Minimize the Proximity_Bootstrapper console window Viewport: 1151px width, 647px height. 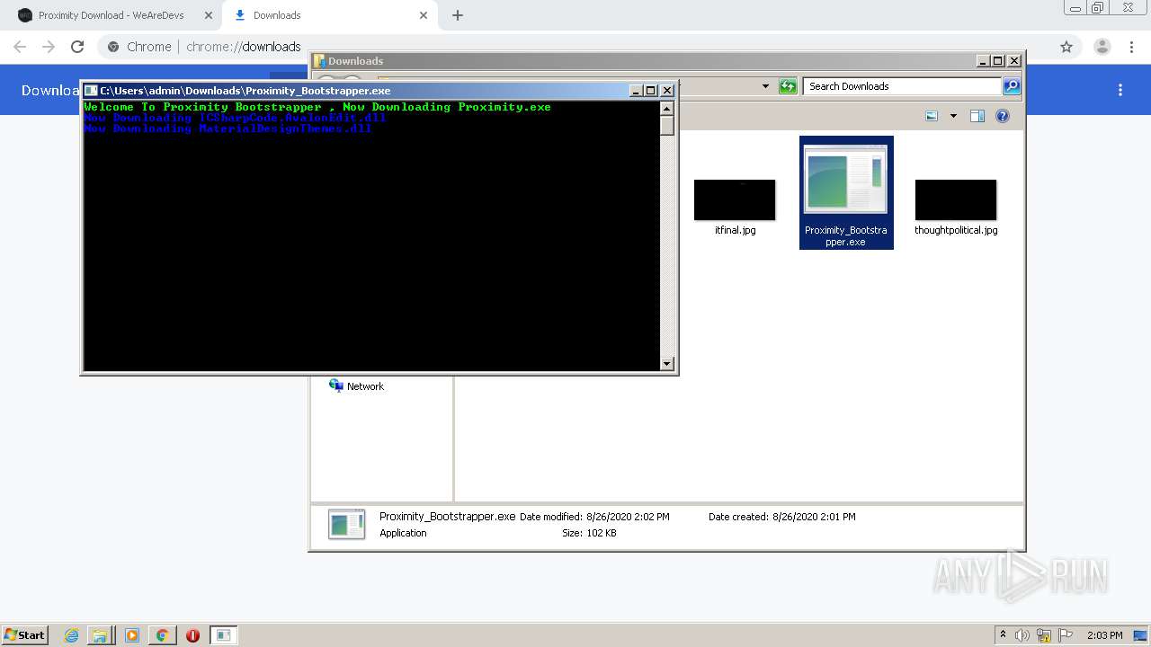click(637, 91)
